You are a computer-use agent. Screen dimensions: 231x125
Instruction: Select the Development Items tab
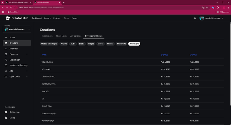coord(94,36)
